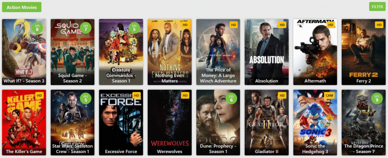Click the EPS 7 badge on Squid Game
This screenshot has width=388, height=158.
click(86, 28)
